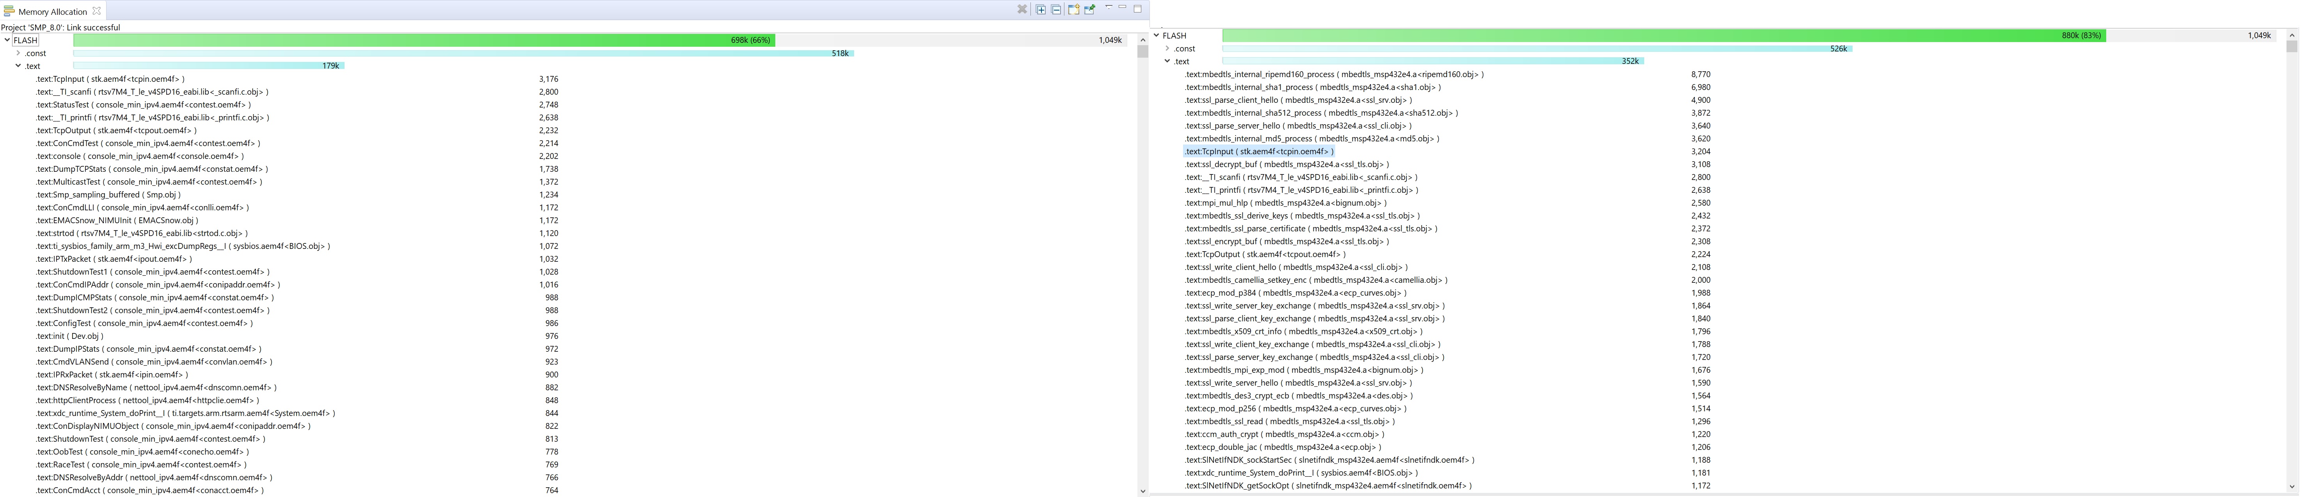The width and height of the screenshot is (2306, 497).
Task: Pin the Memory Allocation view
Action: click(1089, 10)
